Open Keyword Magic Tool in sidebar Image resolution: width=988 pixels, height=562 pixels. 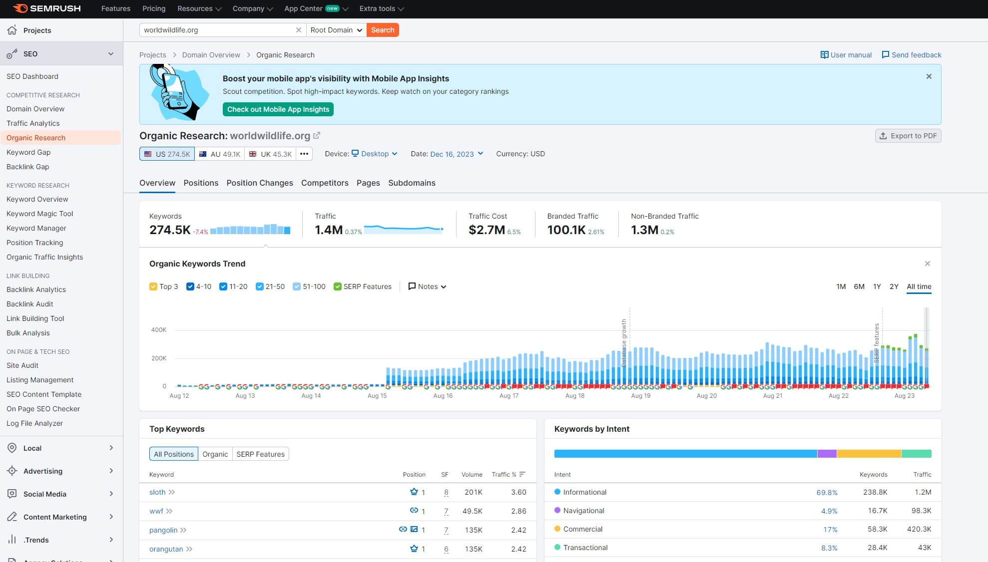[39, 214]
